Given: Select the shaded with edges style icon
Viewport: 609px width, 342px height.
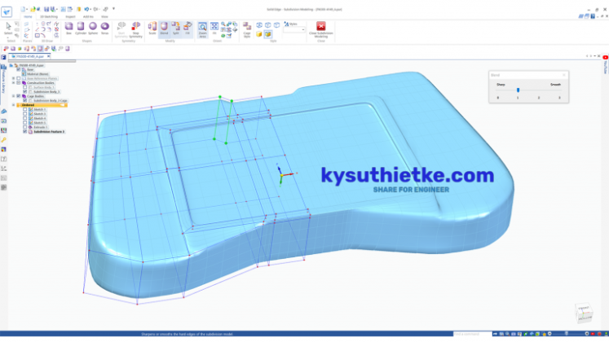Looking at the screenshot, I should pyautogui.click(x=268, y=34).
